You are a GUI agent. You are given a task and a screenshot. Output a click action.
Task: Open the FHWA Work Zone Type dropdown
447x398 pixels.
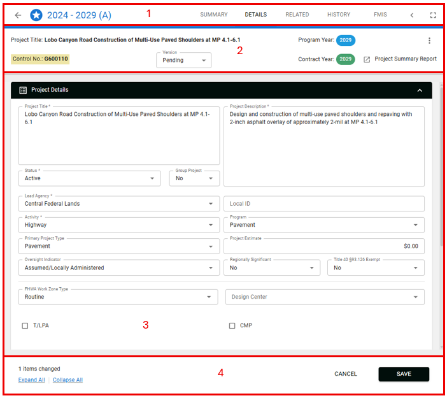[x=118, y=297]
